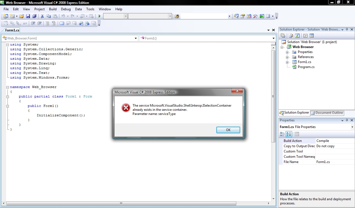Click the Increase Indent icon
Screen dimensions: 355x208
tap(40, 24)
